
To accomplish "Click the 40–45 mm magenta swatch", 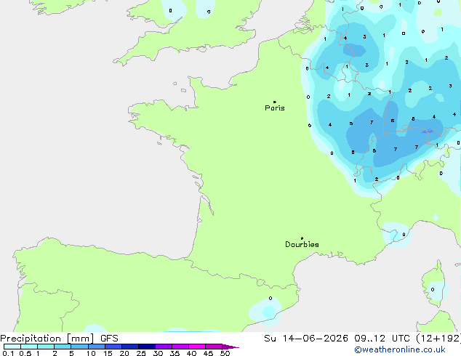I will 197,347.
